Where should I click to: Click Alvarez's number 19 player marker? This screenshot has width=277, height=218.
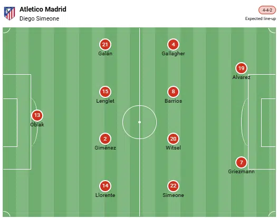241,68
